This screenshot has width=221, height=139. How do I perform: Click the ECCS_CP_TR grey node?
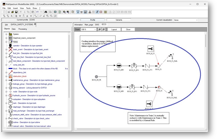96,77
